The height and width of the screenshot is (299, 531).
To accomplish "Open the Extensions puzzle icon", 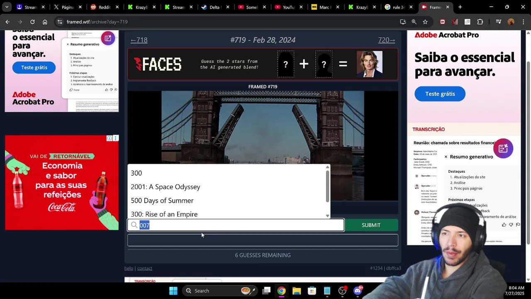I will tap(480, 22).
